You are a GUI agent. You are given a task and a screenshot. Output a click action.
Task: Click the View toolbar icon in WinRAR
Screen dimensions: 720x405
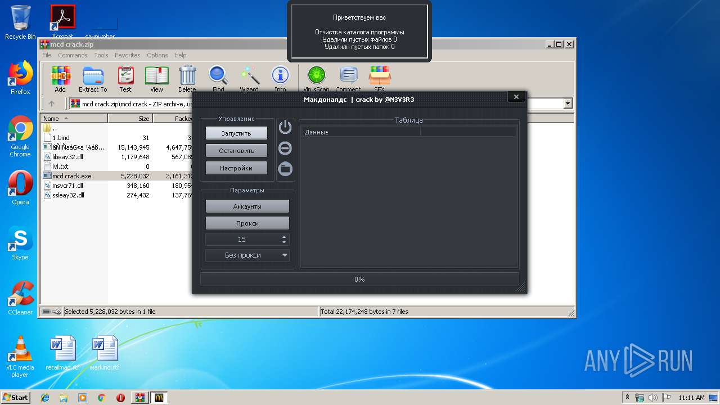[157, 79]
